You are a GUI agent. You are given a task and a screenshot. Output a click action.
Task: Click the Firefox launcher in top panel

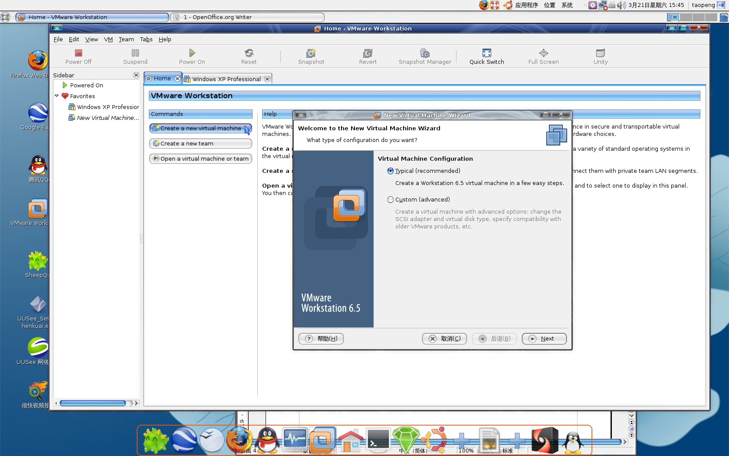click(484, 5)
